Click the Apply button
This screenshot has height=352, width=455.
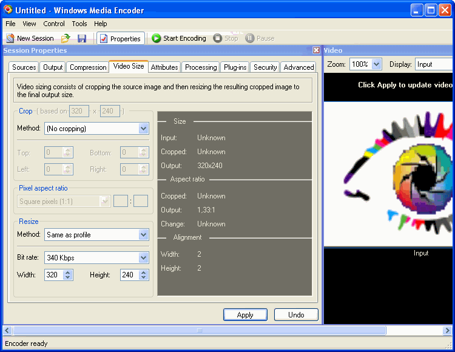[x=245, y=315]
